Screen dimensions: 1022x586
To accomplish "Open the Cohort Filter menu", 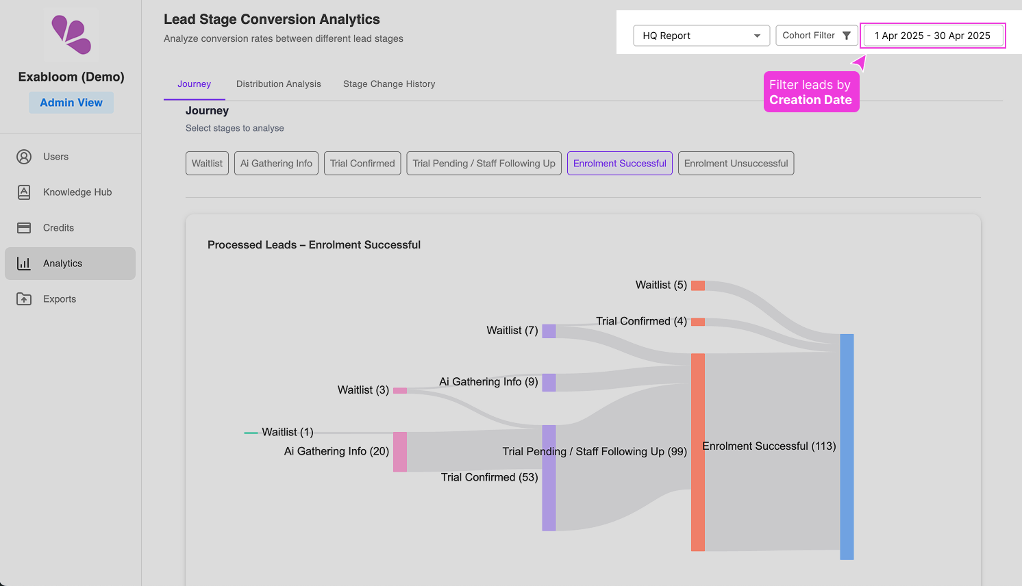I will [x=815, y=36].
